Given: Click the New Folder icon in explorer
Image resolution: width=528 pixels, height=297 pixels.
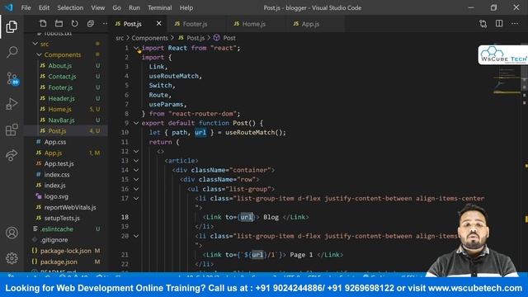Looking at the screenshot, I should (59, 24).
